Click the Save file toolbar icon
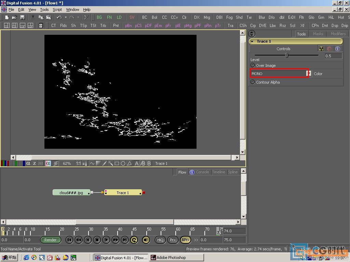Screen dimensions: 350x262 point(22,17)
